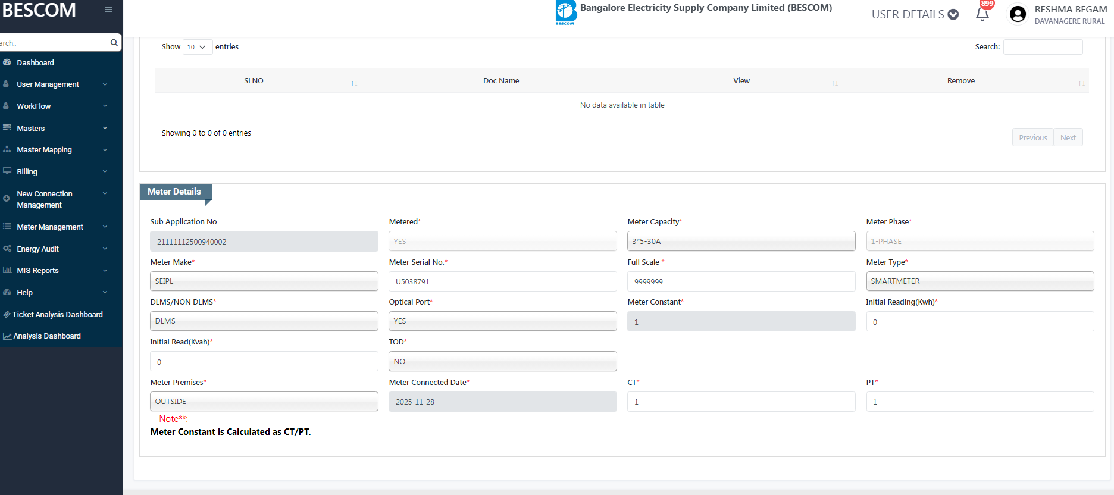1114x495 pixels.
Task: Sort table by View column arrows
Action: click(x=834, y=83)
